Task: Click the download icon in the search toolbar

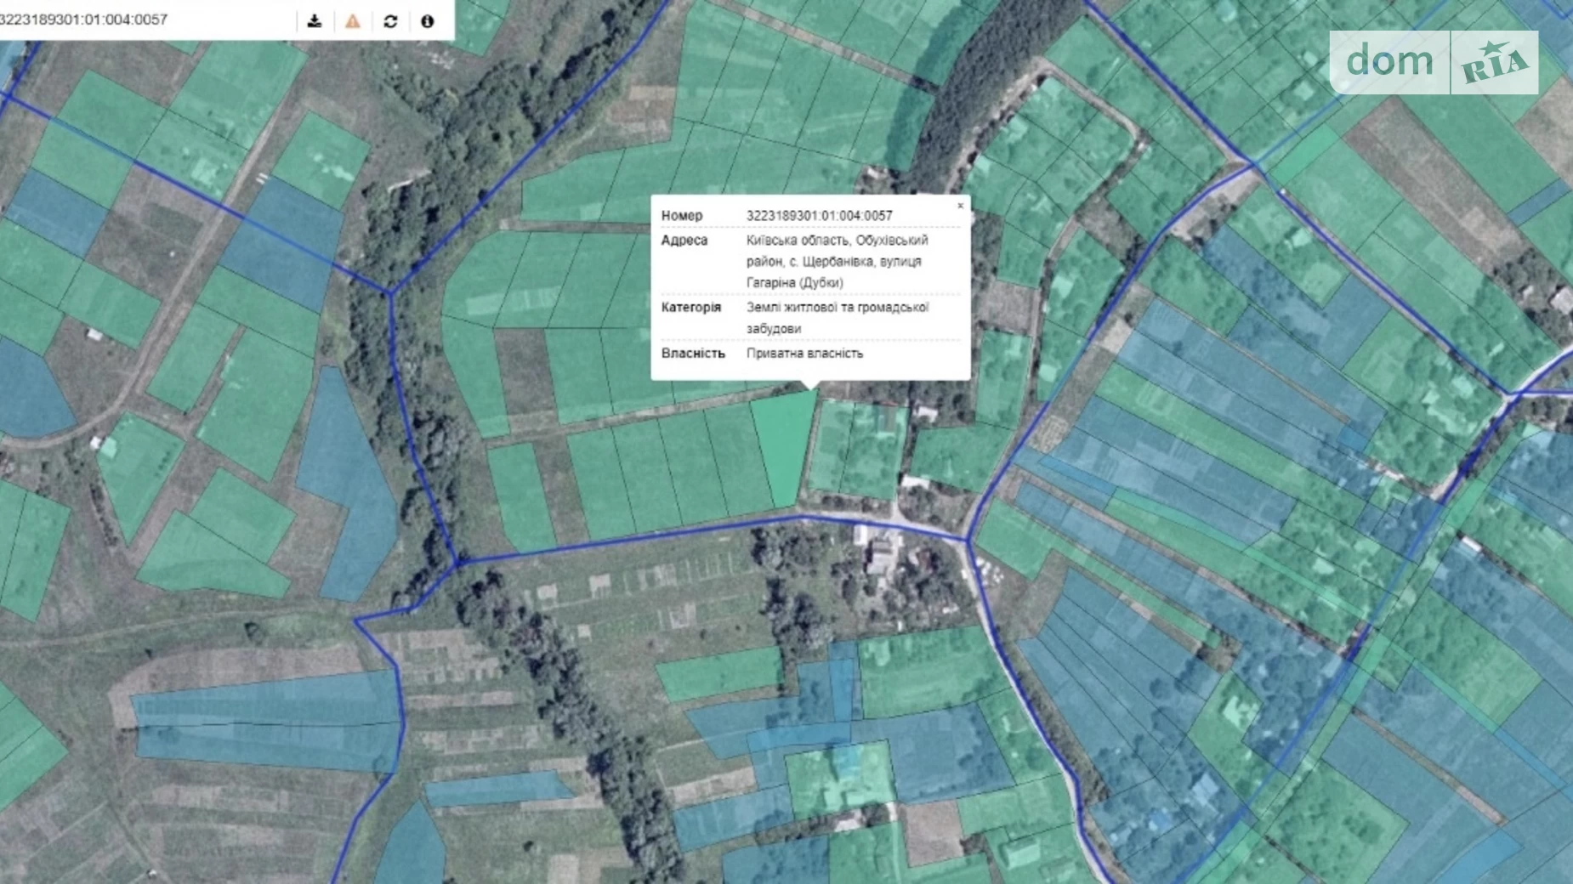Action: (x=315, y=21)
